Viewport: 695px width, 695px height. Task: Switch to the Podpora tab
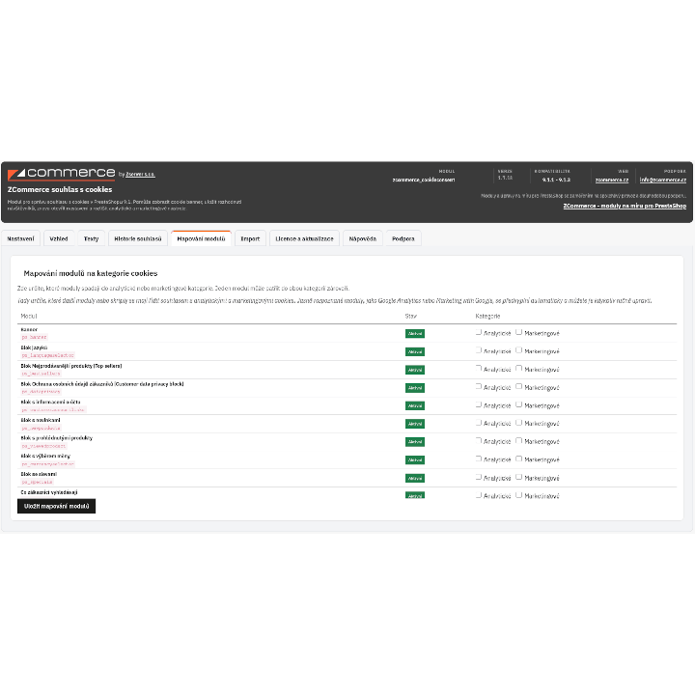click(403, 238)
